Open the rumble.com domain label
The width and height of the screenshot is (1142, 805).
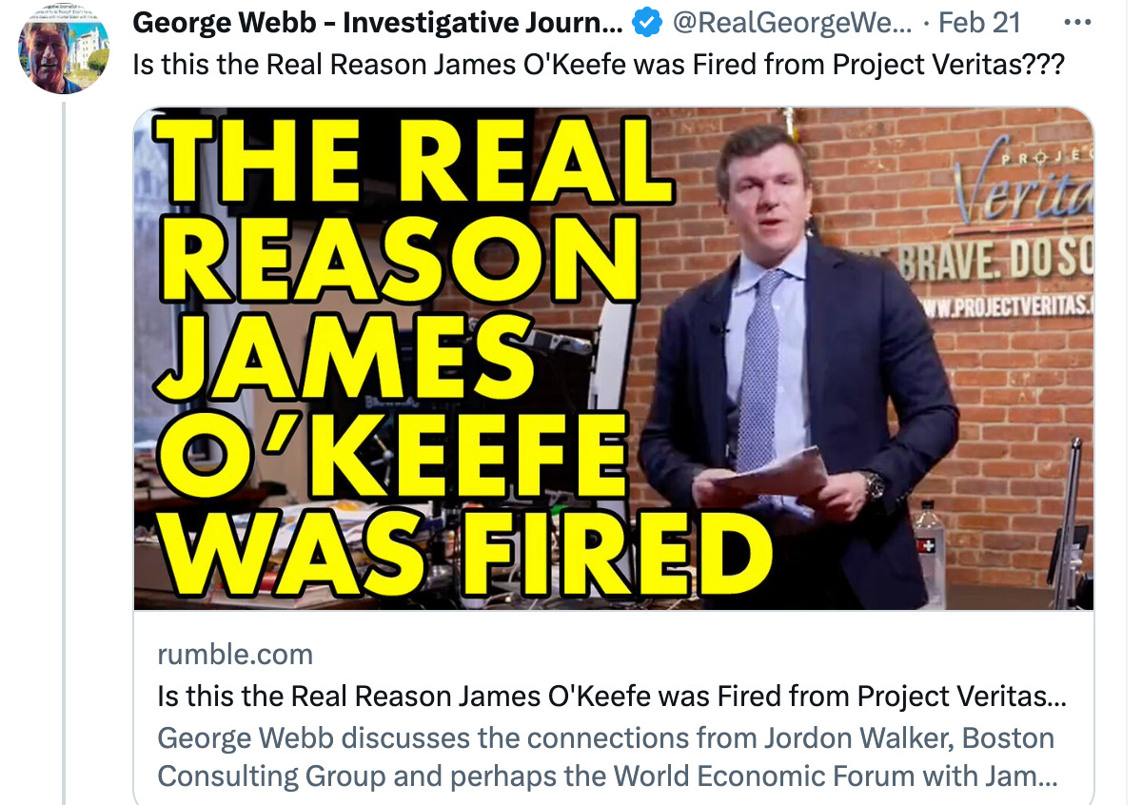[235, 655]
